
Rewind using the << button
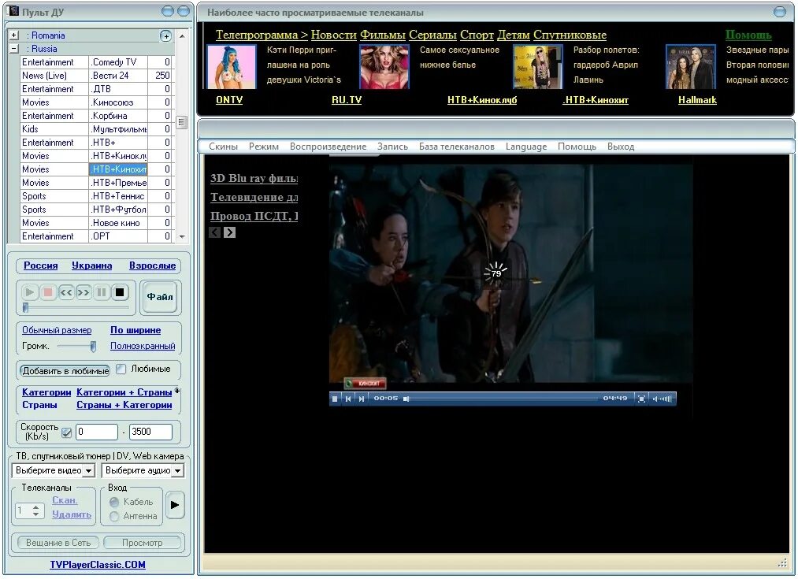tap(66, 292)
